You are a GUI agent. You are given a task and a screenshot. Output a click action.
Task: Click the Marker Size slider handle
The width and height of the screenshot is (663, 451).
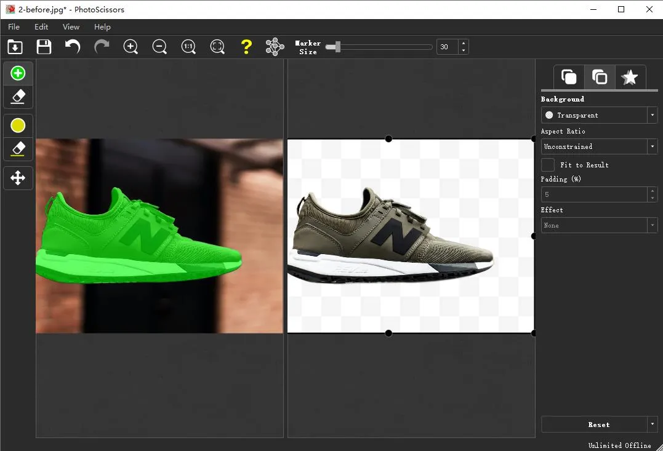[337, 47]
